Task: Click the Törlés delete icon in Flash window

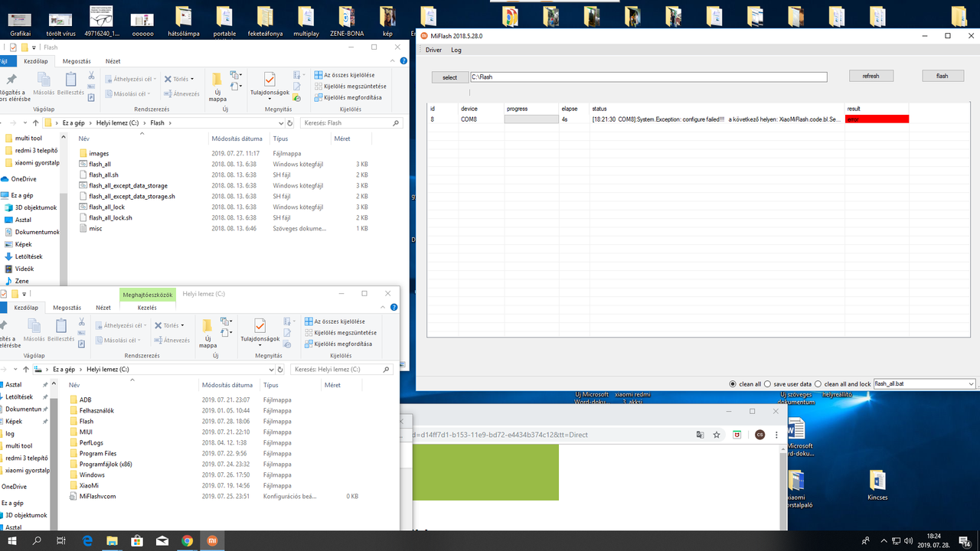Action: [168, 79]
